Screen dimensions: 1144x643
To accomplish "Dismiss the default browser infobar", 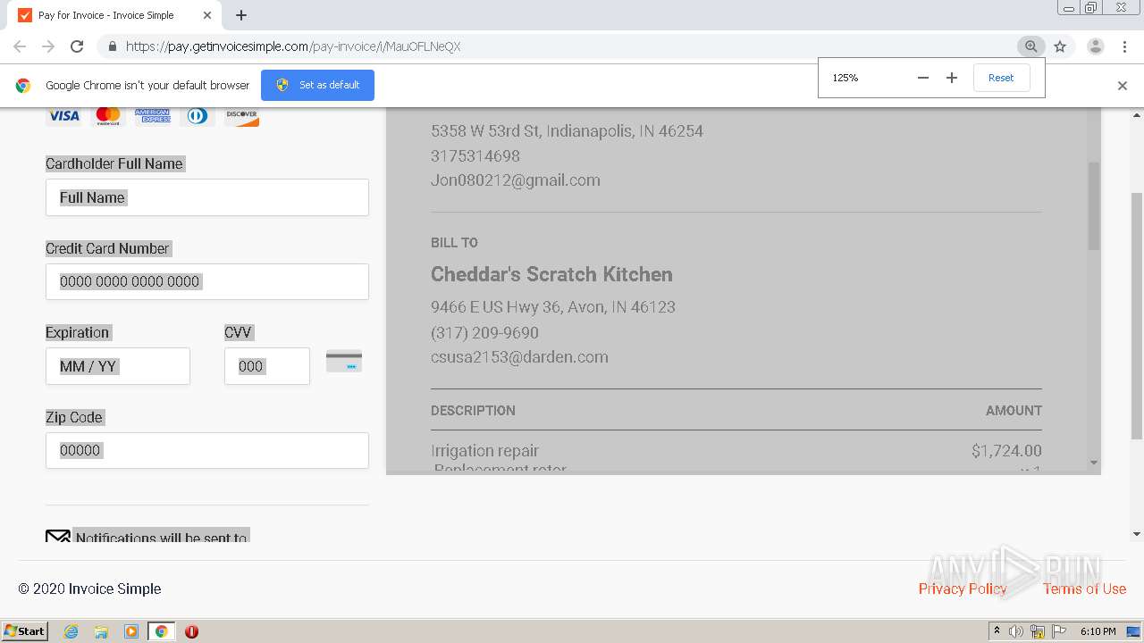I will (1123, 86).
